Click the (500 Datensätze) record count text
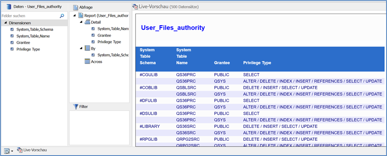Screen dimensions: 387x156 [x=184, y=7]
